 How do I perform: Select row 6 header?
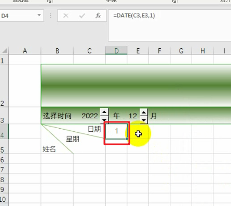point(4,158)
